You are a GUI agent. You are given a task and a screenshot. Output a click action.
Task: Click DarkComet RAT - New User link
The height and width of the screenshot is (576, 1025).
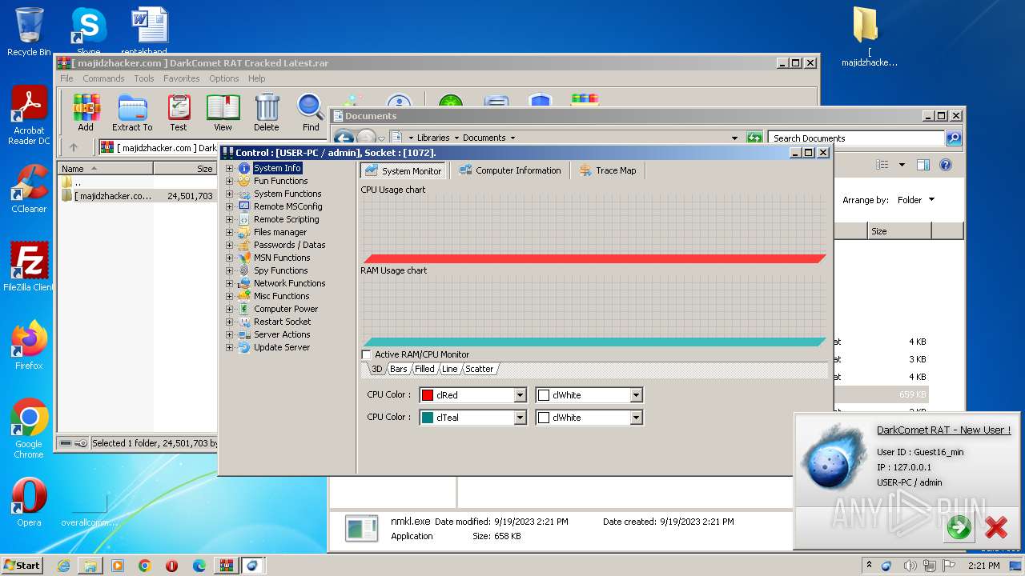[943, 430]
